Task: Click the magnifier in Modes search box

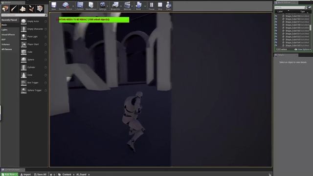Action: [46, 15]
